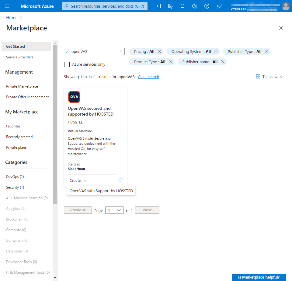The image size is (292, 281).
Task: Open Cloud Shell from the top bar
Action: coord(158,6)
